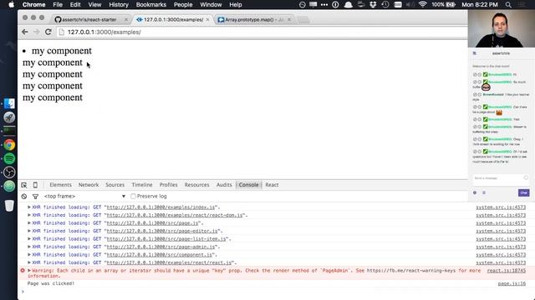
Task: Open the console filter funnel icon
Action: [35, 197]
